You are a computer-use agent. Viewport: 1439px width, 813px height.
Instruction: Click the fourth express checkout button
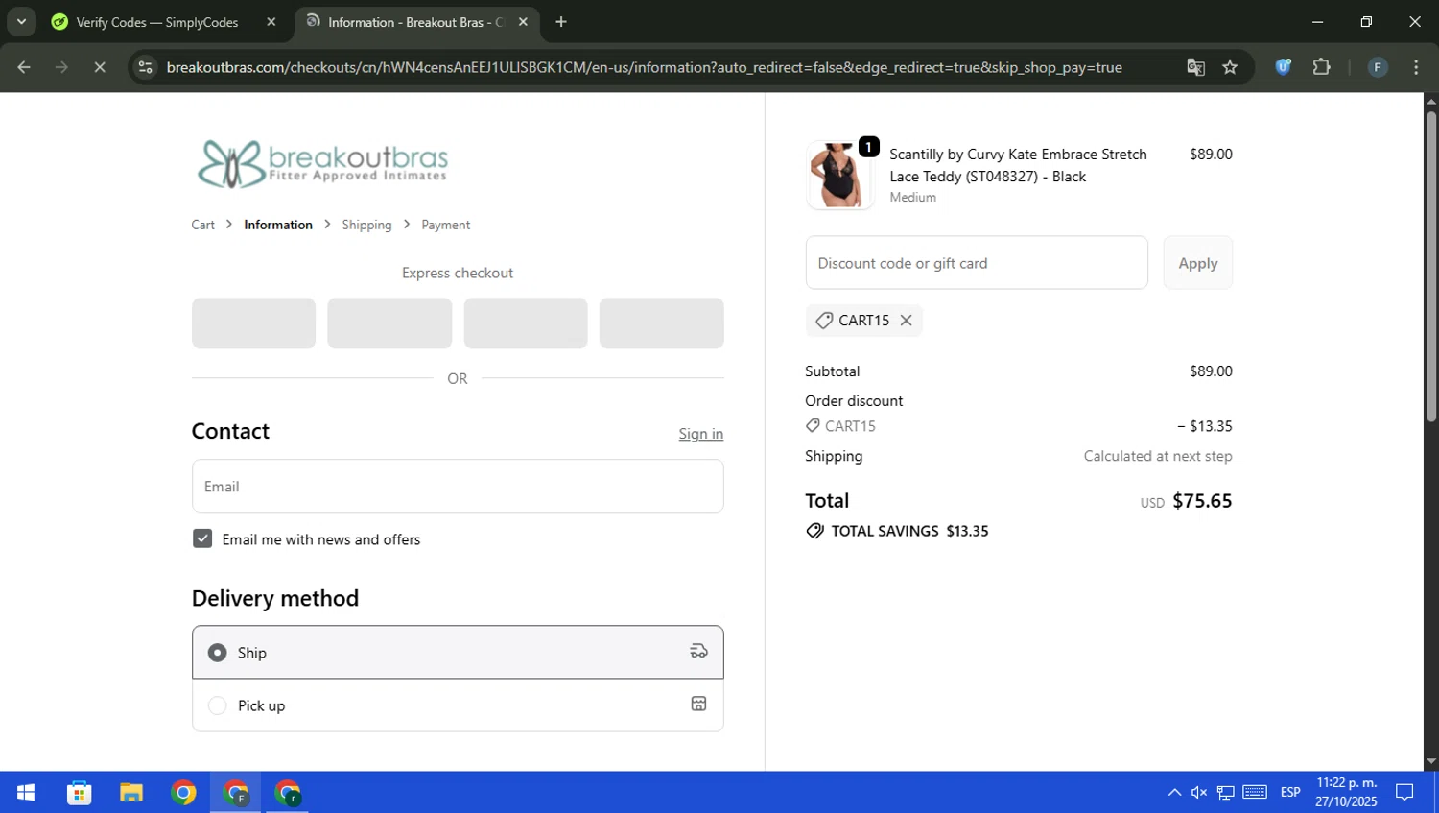coord(662,323)
